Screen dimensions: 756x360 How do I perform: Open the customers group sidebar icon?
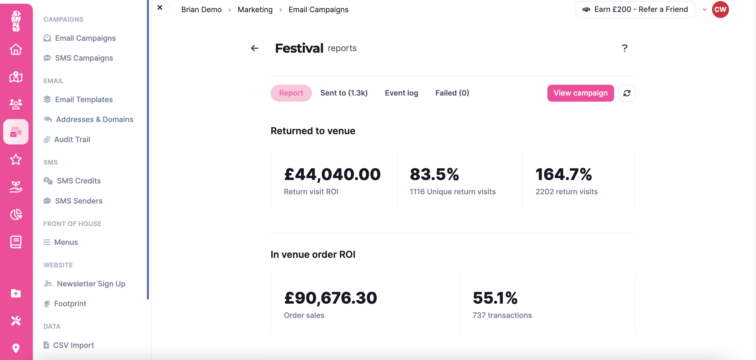[16, 104]
